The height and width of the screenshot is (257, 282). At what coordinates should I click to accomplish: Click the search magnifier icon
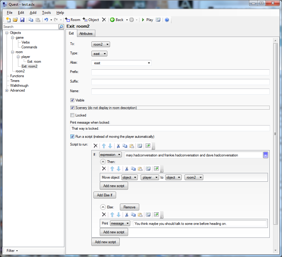tap(61, 27)
